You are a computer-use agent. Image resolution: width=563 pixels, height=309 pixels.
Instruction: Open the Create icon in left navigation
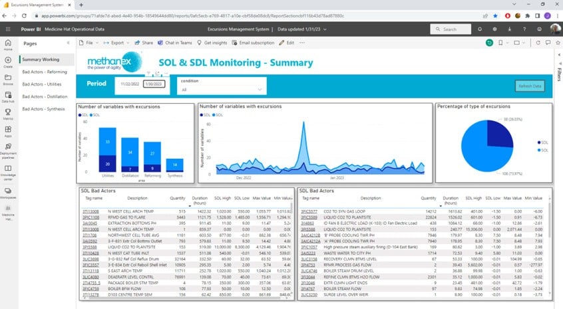[x=8, y=63]
